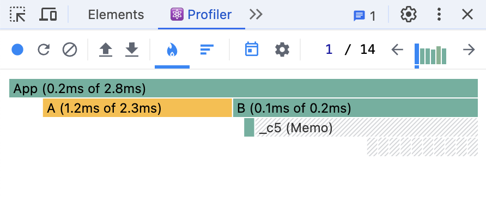Open the timeline view calendar icon
Viewport: 486px width, 197px height.
(x=252, y=50)
